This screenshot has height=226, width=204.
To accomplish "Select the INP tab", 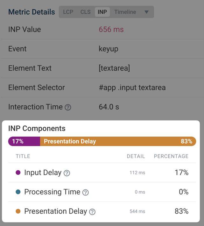I will coord(102,12).
